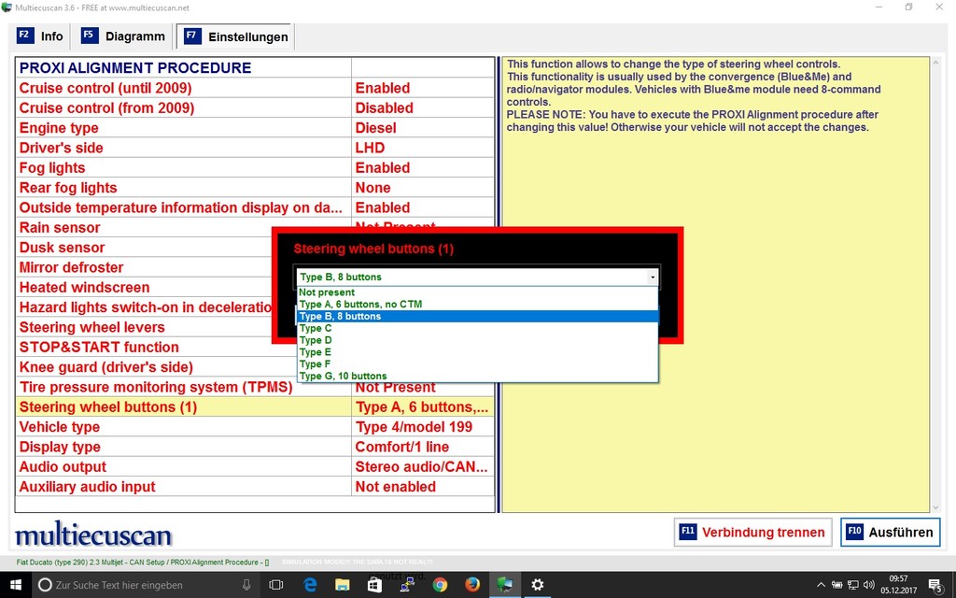Click the 'LHD' driver's side value
Screen dimensions: 956x598
370,148
